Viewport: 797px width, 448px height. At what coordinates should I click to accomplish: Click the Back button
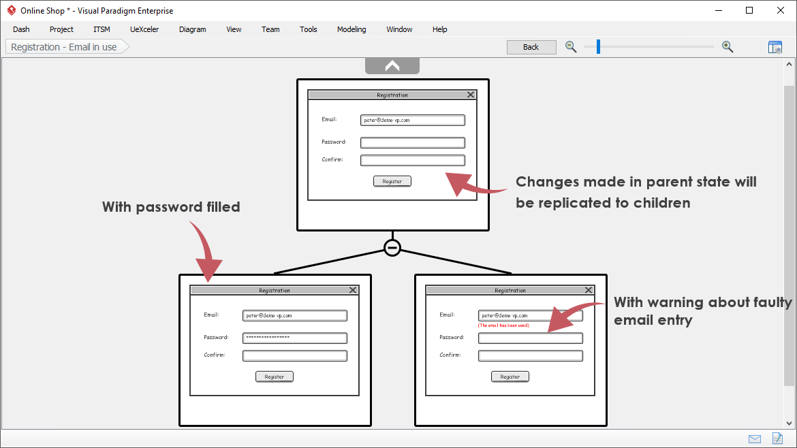[531, 47]
